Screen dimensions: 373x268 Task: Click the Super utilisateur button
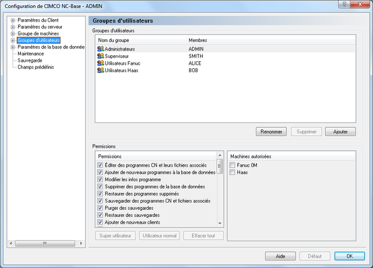click(115, 235)
